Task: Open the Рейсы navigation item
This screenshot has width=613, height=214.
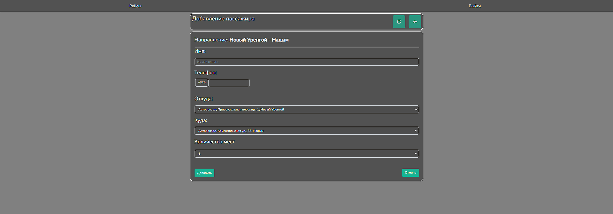Action: (135, 6)
